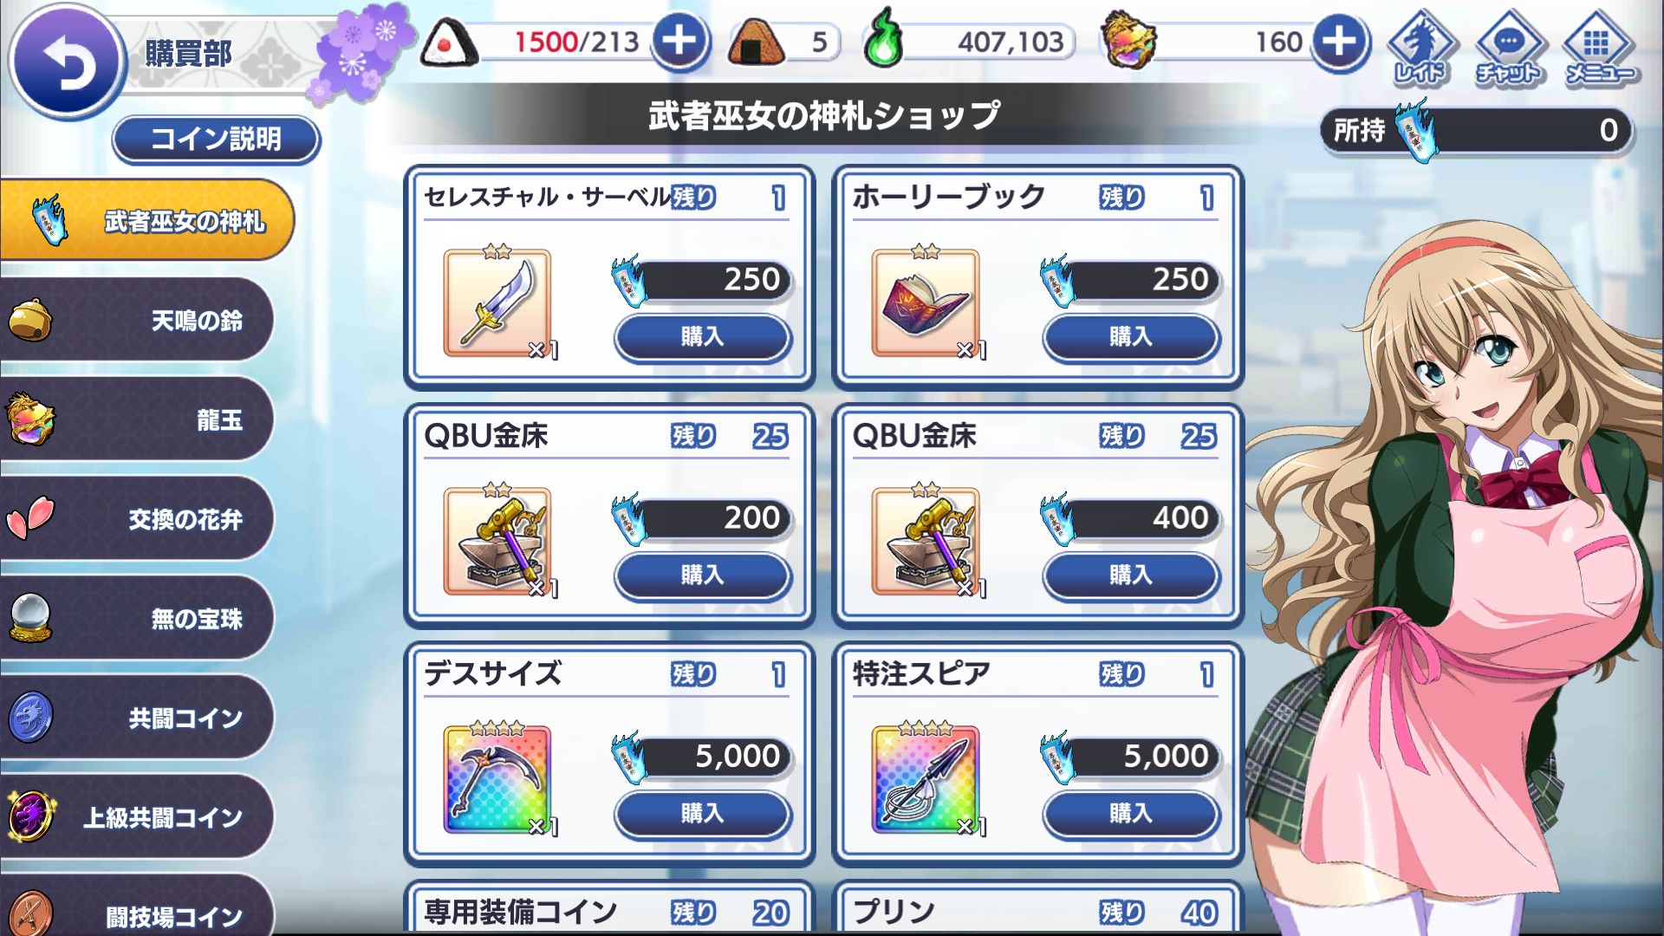The width and height of the screenshot is (1664, 936).
Task: Tap the plus button beside stamina 1500/213
Action: pos(679,41)
